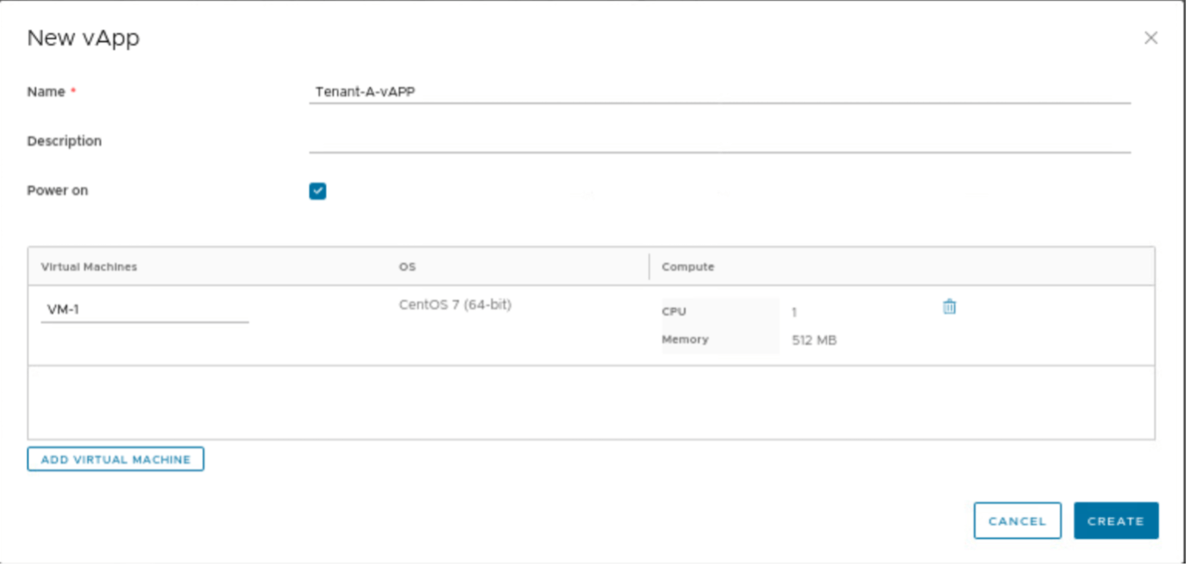Click the Virtual Machines column header

point(89,266)
